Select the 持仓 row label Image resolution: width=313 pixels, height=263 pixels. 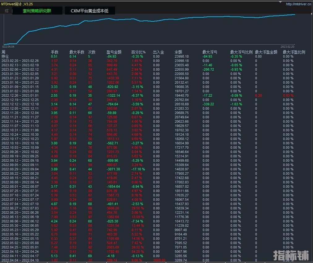click(5, 56)
